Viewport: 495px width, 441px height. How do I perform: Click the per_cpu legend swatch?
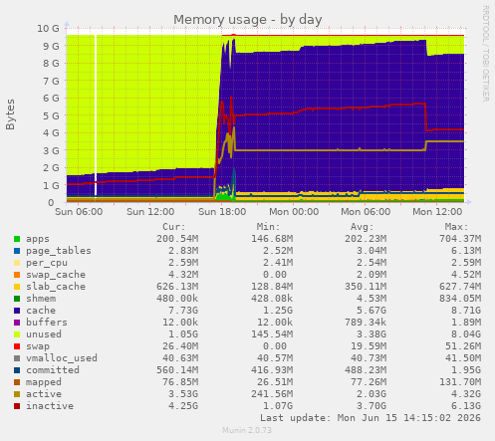click(x=17, y=263)
